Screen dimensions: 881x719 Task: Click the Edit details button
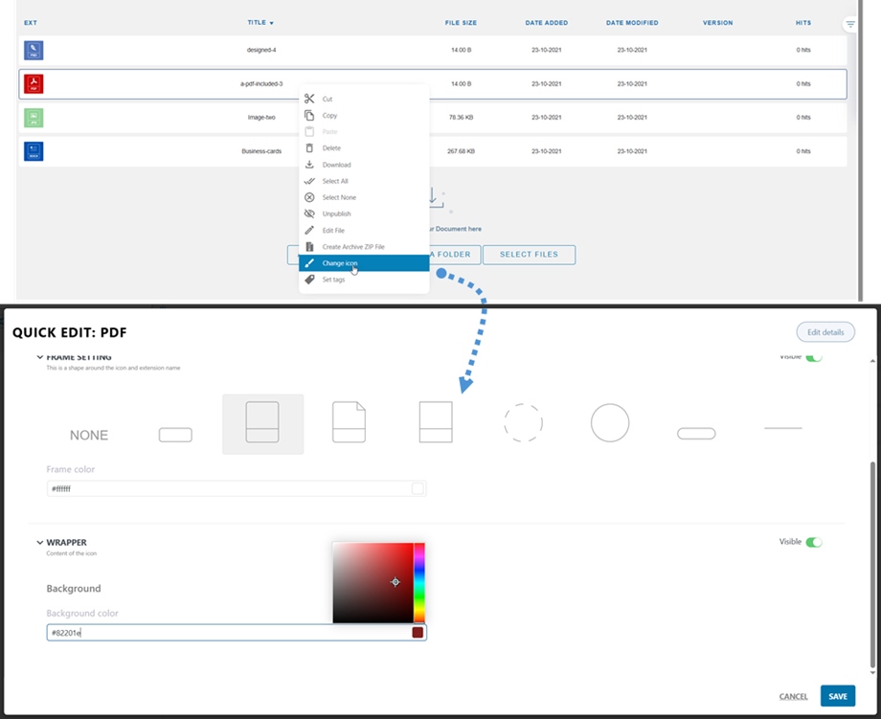pyautogui.click(x=825, y=332)
